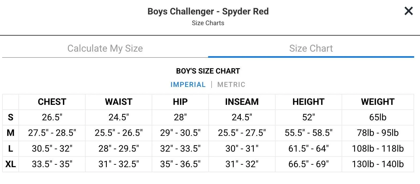
Task: Toggle units to Imperial
Action: pos(188,85)
